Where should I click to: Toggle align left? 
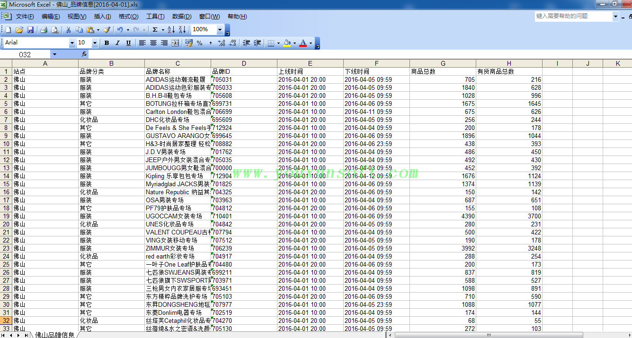tap(142, 43)
